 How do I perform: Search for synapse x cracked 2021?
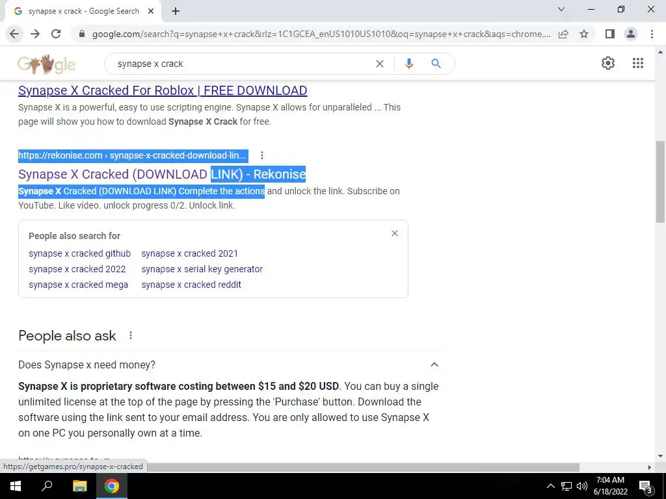point(189,253)
